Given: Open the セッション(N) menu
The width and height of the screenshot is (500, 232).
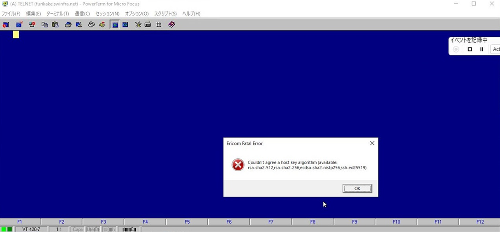Looking at the screenshot, I should coord(108,14).
